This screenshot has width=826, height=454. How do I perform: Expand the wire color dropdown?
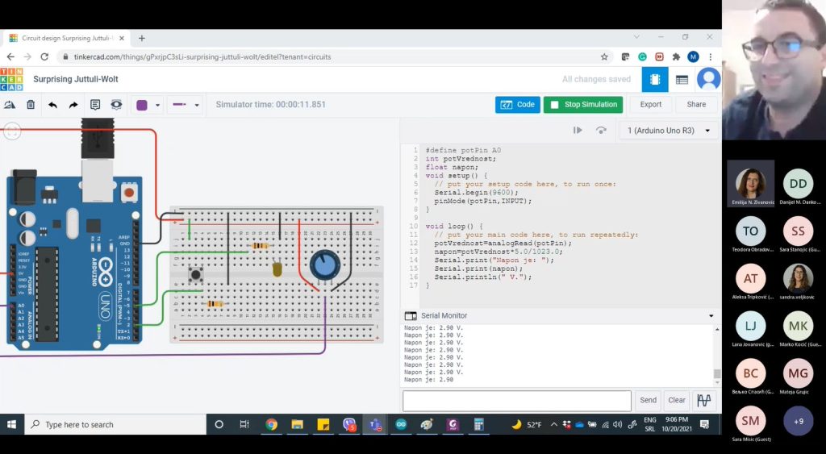click(157, 105)
